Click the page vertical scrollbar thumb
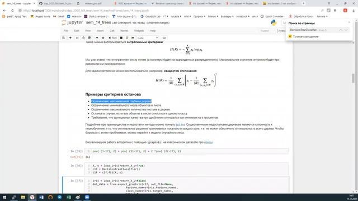Image resolution: width=358 pixels, height=201 pixels. [x=353, y=78]
